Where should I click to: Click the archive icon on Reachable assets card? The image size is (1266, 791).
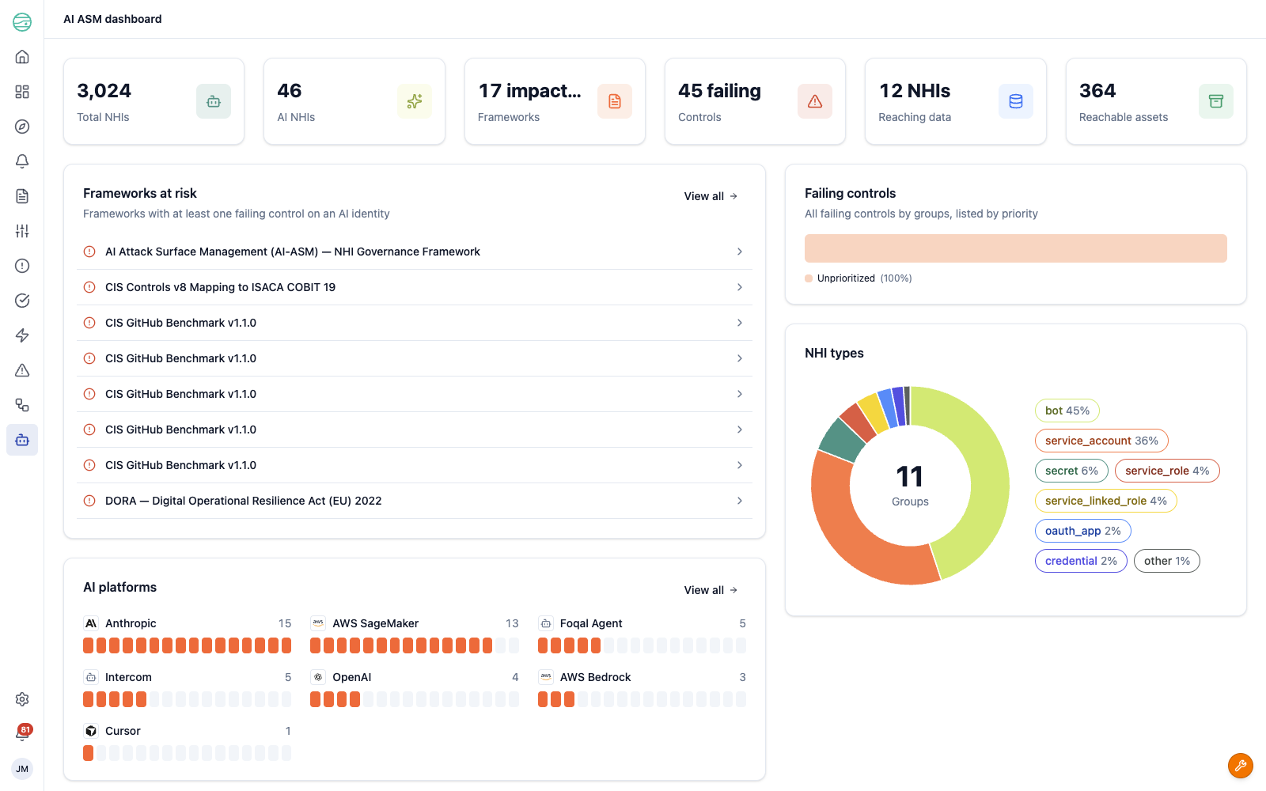point(1216,101)
